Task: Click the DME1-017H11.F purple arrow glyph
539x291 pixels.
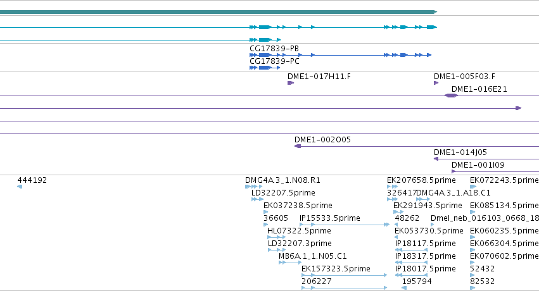Action: 291,83
